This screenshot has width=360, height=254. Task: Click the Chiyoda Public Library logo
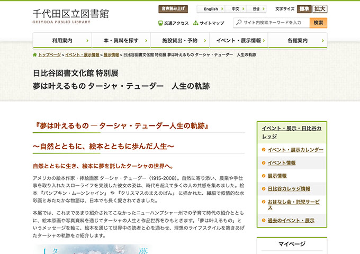click(71, 16)
